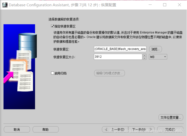Viewport: 187px width, 136px height.
Task: Click the 快速恢复区: label
Action: [61, 49]
